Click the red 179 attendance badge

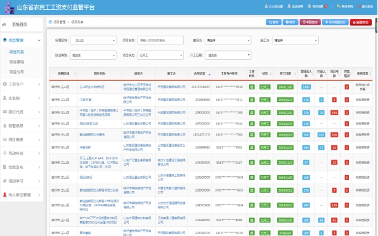(334, 205)
